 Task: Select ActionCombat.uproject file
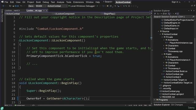[x=173, y=94]
